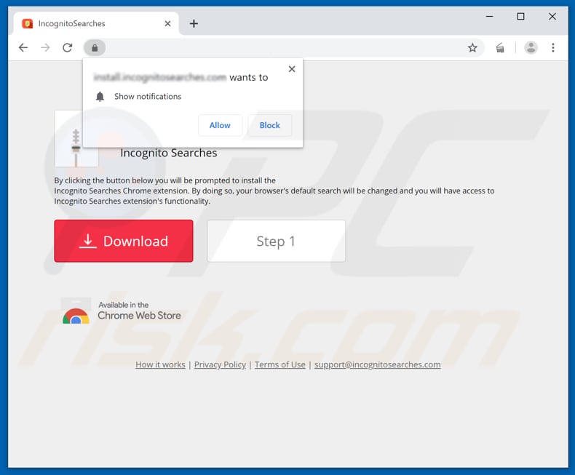
Task: Click the forward navigation arrow
Action: 45,48
